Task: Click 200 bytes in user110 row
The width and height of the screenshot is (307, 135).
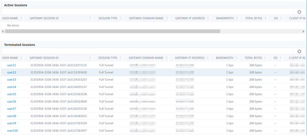Action: pos(255,131)
